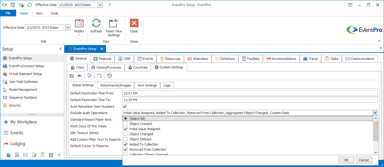This screenshot has width=384, height=167.
Task: Check the Object Created option
Action: [125, 124]
